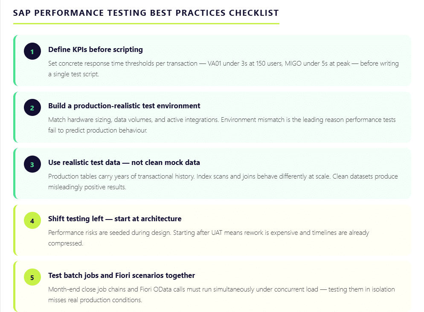Click the text about performance risks in design
The image size is (424, 312).
click(x=209, y=238)
